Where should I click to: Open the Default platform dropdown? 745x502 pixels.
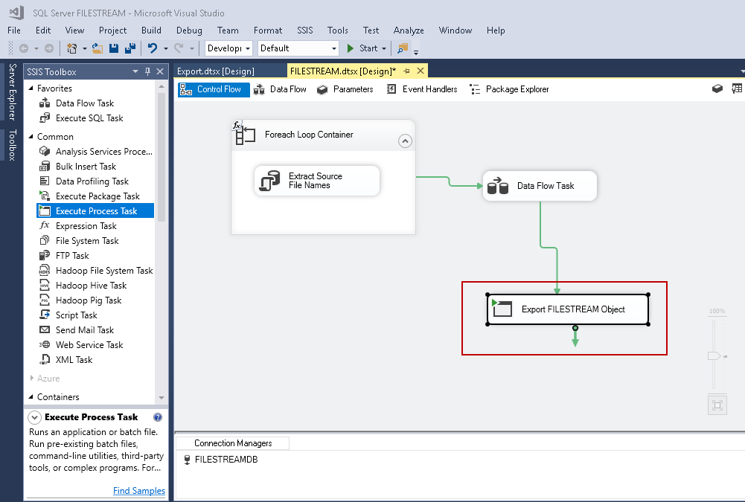334,48
